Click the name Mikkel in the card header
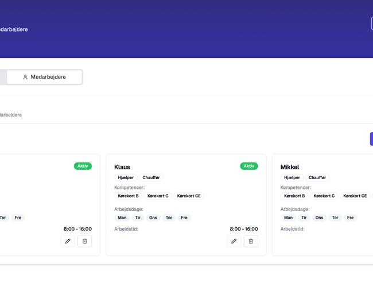This screenshot has width=373, height=287. [x=290, y=167]
